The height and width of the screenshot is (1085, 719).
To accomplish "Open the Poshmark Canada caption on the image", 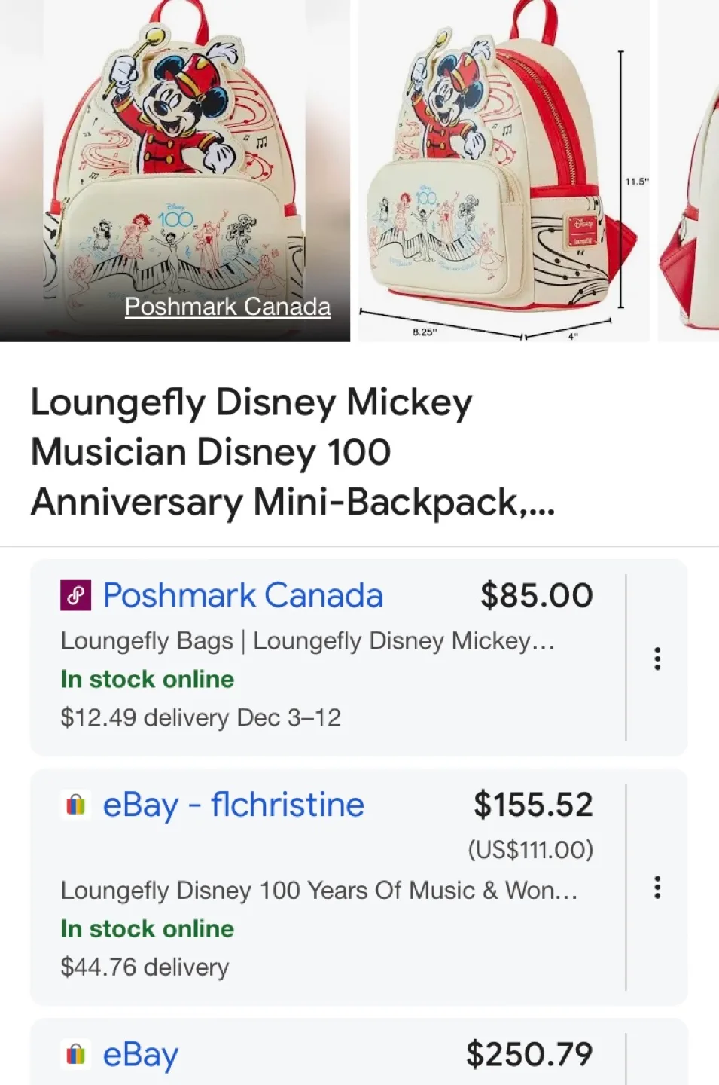I will click(x=227, y=307).
